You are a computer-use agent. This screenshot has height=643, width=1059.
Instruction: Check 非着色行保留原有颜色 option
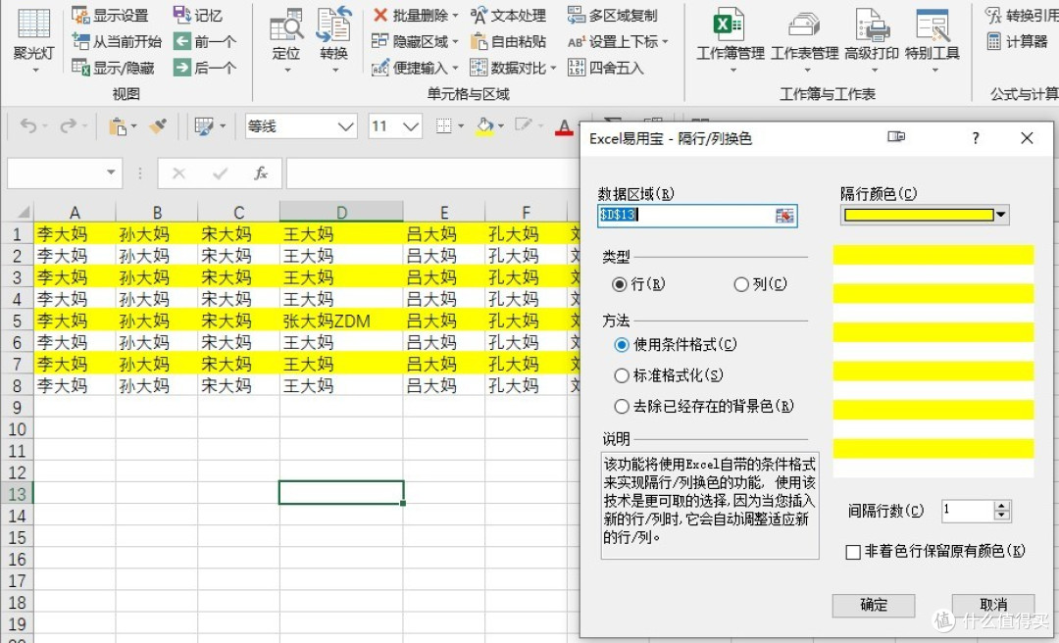[852, 552]
